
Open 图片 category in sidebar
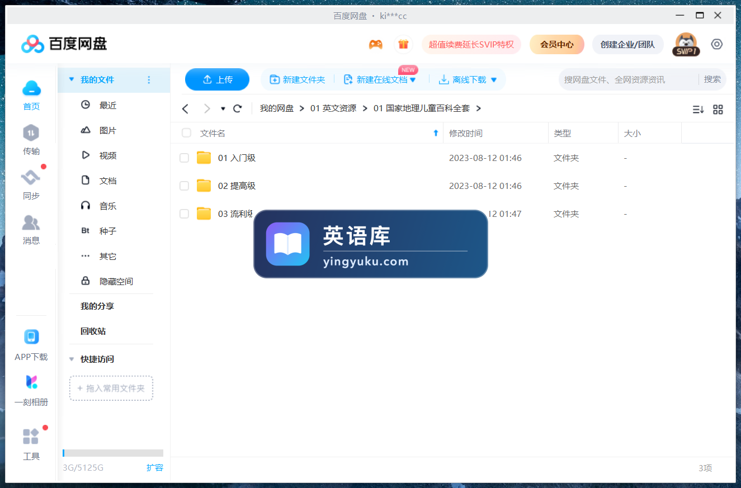(108, 130)
